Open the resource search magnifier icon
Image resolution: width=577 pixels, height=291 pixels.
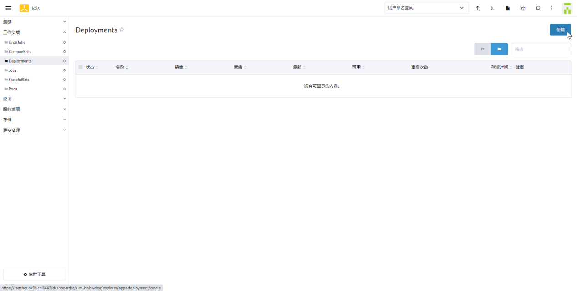[538, 8]
